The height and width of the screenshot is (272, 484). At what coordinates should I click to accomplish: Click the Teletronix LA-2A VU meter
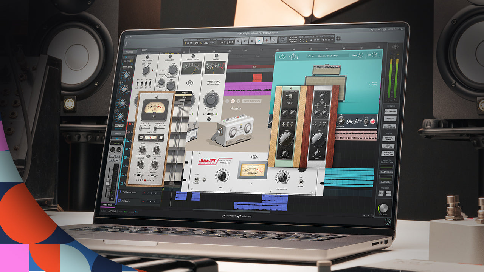pos(252,170)
